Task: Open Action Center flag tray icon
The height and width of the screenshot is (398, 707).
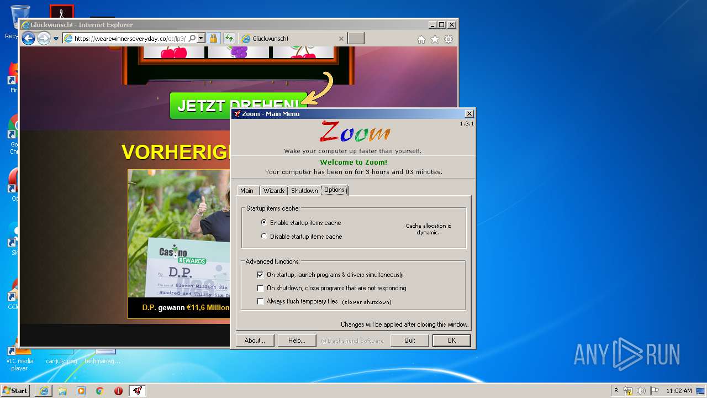Action: [x=655, y=391]
